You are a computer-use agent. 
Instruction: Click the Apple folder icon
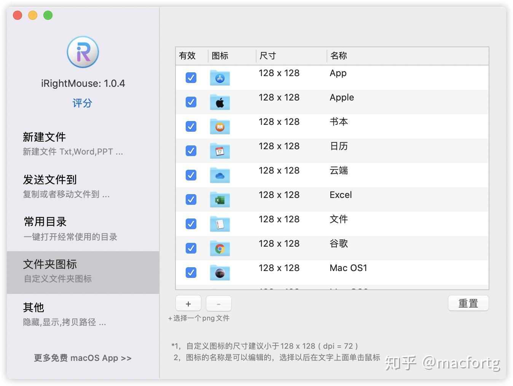(x=220, y=102)
